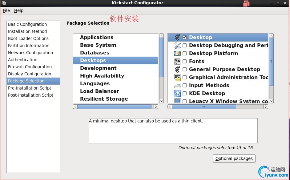Click category list right scroll arrow
Image resolution: width=290 pixels, height=180 pixels.
click(x=156, y=107)
